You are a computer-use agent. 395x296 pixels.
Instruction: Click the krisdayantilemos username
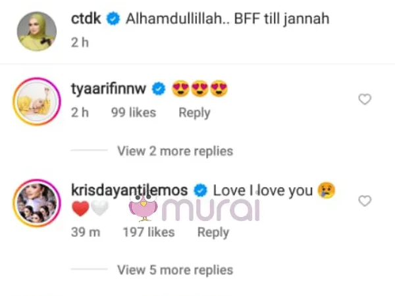(130, 190)
